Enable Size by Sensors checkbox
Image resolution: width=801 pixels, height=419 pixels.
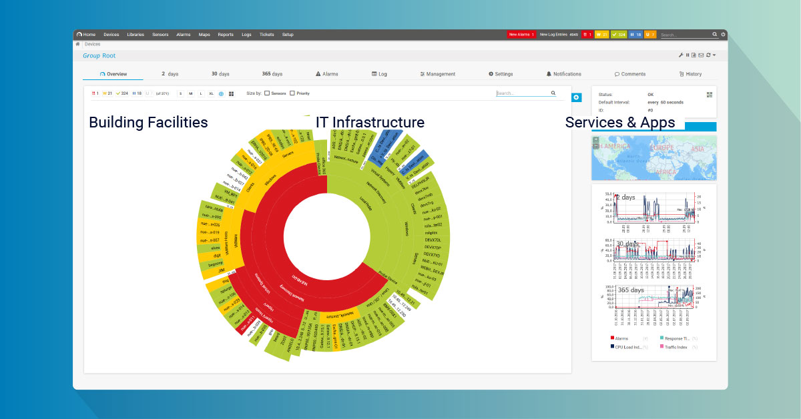pyautogui.click(x=267, y=93)
